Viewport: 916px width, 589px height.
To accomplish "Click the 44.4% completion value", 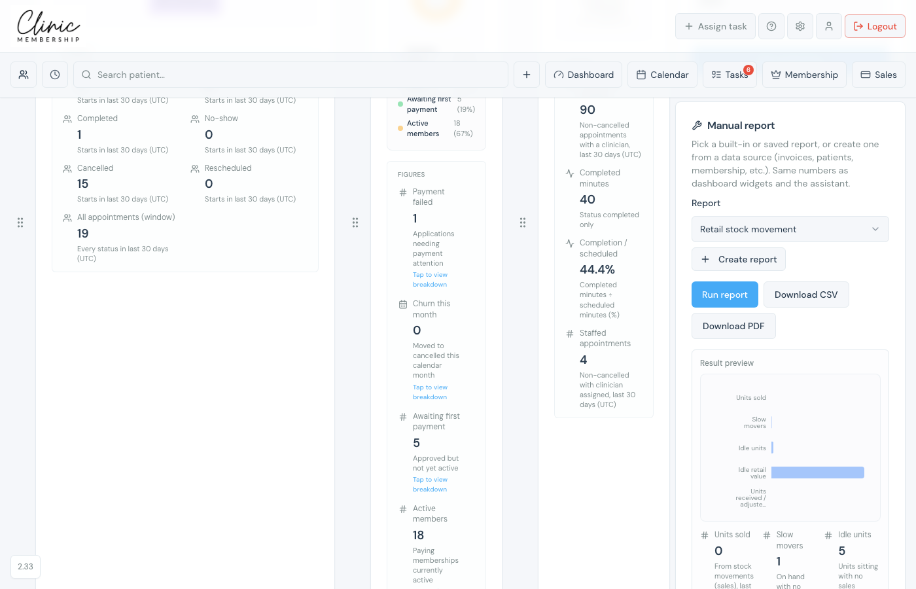I will [x=597, y=270].
